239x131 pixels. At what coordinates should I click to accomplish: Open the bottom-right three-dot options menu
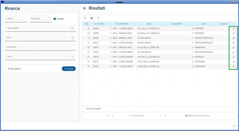pos(234,126)
